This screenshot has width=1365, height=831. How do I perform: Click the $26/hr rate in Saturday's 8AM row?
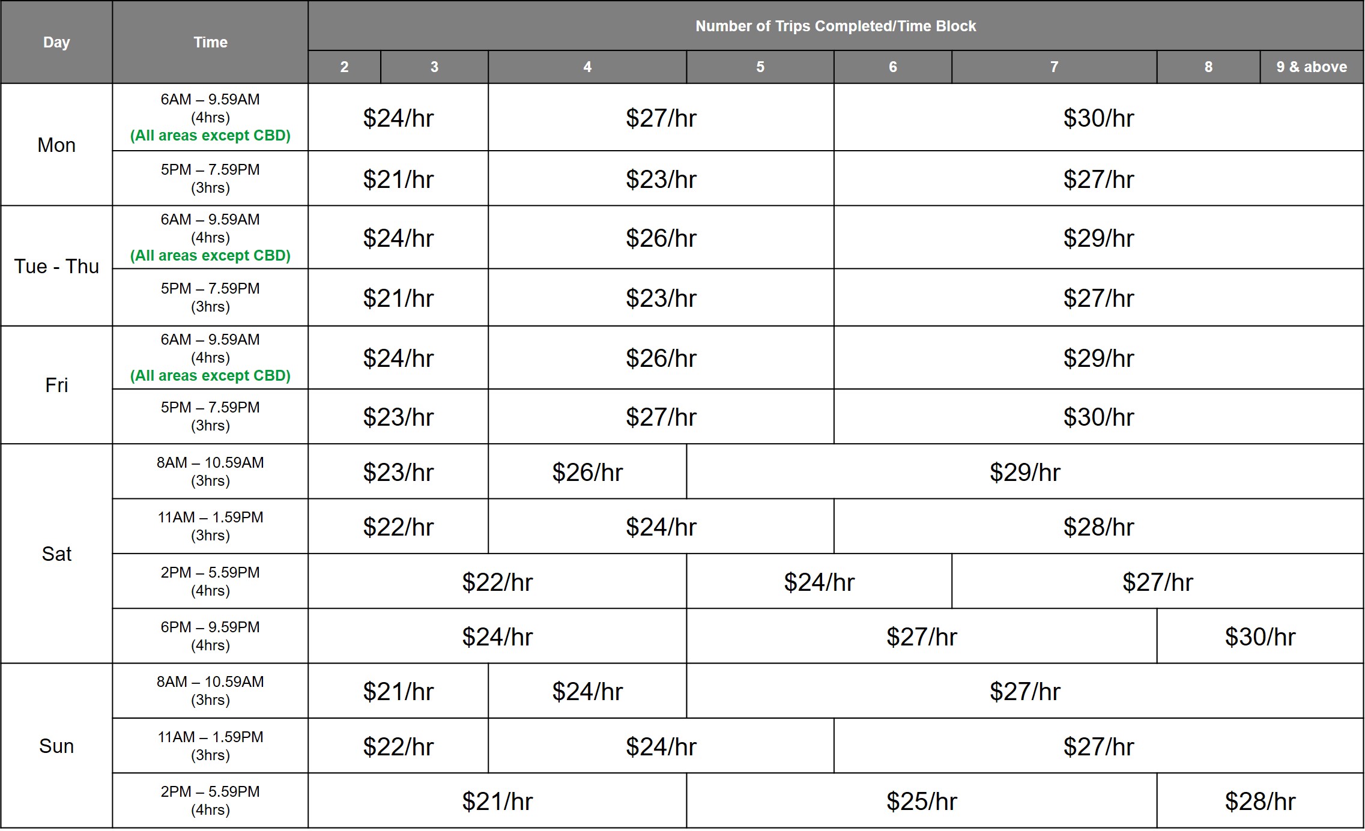point(587,472)
